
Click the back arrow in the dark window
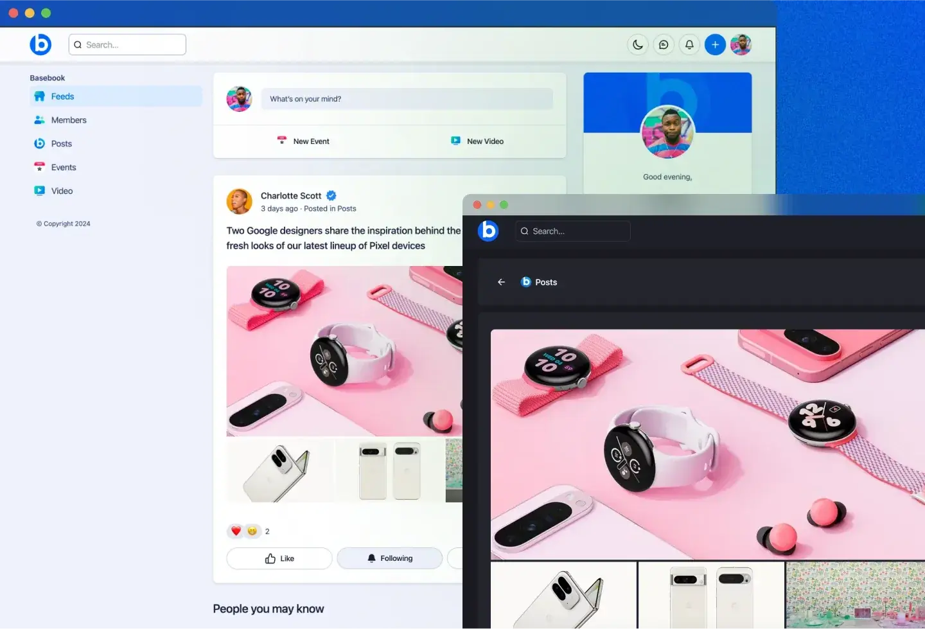(502, 282)
